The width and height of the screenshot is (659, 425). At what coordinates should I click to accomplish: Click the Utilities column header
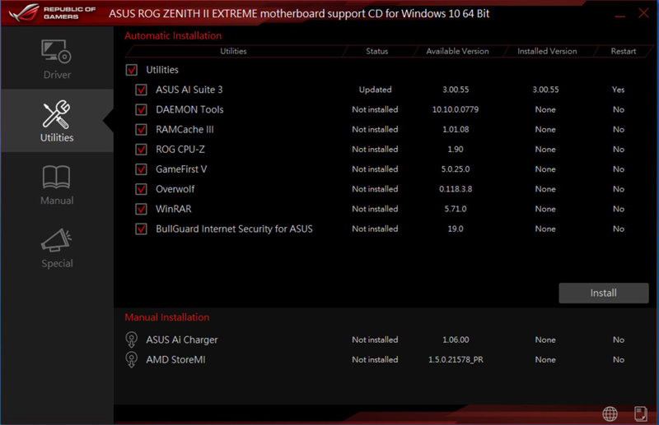(233, 51)
